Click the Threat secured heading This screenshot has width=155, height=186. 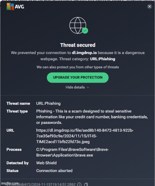click(x=78, y=45)
